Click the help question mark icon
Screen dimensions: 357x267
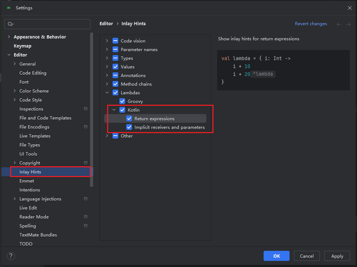[x=11, y=256]
